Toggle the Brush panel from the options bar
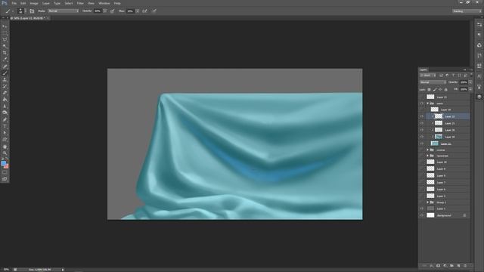Viewport: 484px width, 272px height. pos(32,11)
